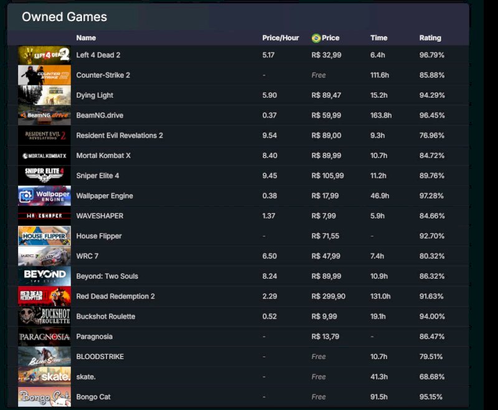The width and height of the screenshot is (498, 410).
Task: Select the 76.96% rating cell
Action: point(431,136)
